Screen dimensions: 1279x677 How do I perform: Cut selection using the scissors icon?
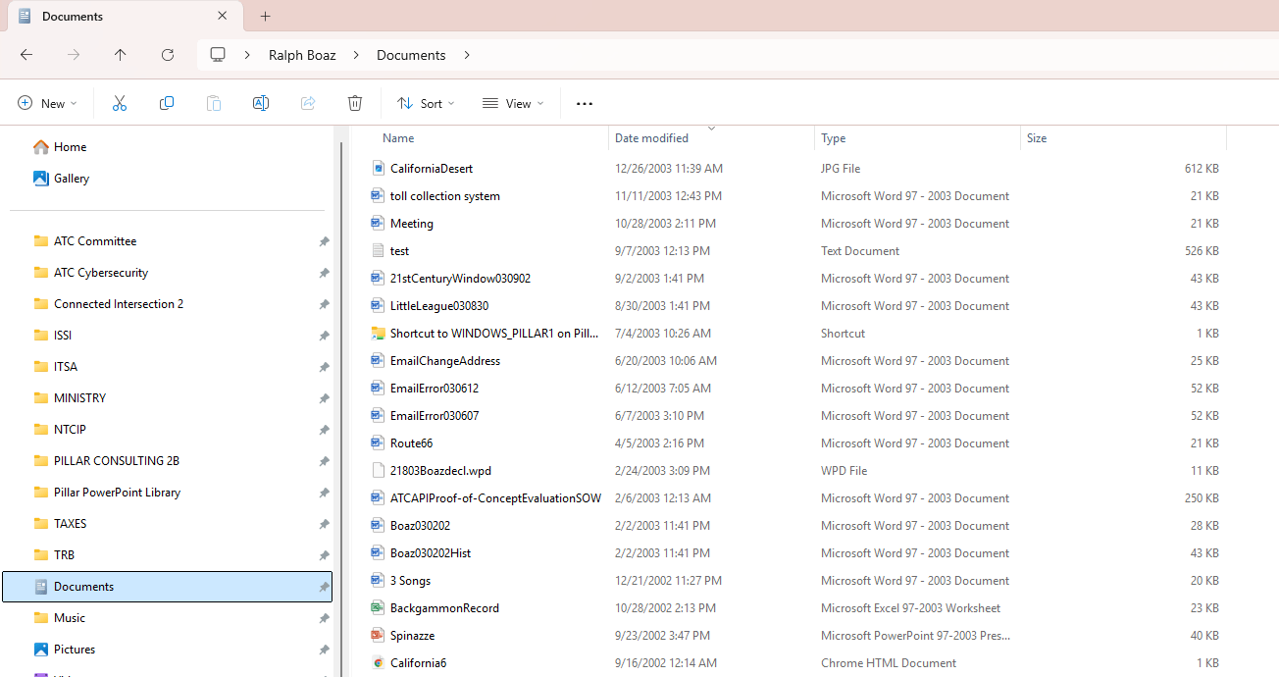point(120,103)
